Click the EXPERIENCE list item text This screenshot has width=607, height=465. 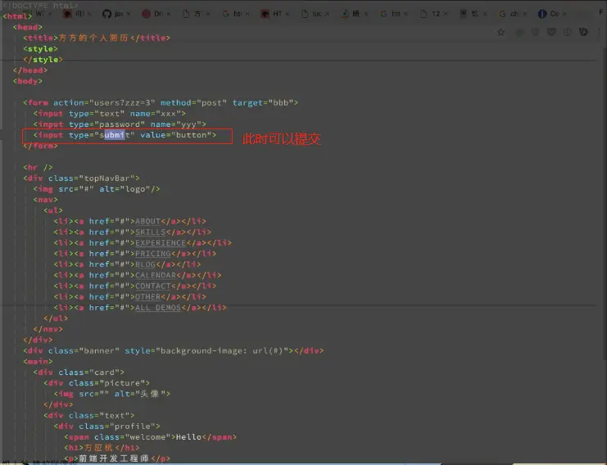click(161, 243)
